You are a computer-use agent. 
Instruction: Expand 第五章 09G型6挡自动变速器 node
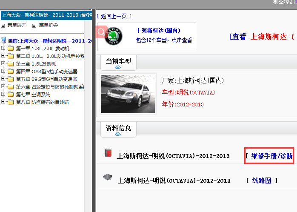click(x=3, y=78)
